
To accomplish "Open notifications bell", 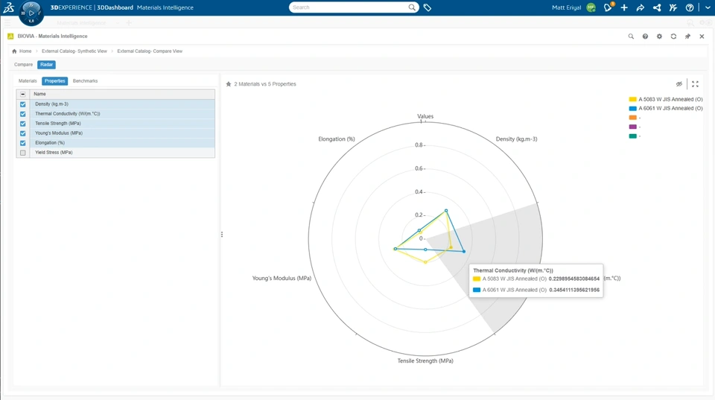I will click(x=608, y=7).
